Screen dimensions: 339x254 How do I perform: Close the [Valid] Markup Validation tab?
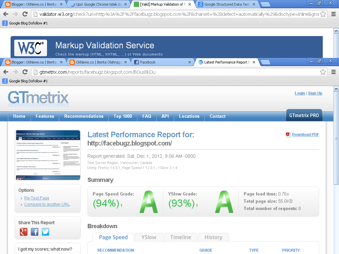point(190,4)
